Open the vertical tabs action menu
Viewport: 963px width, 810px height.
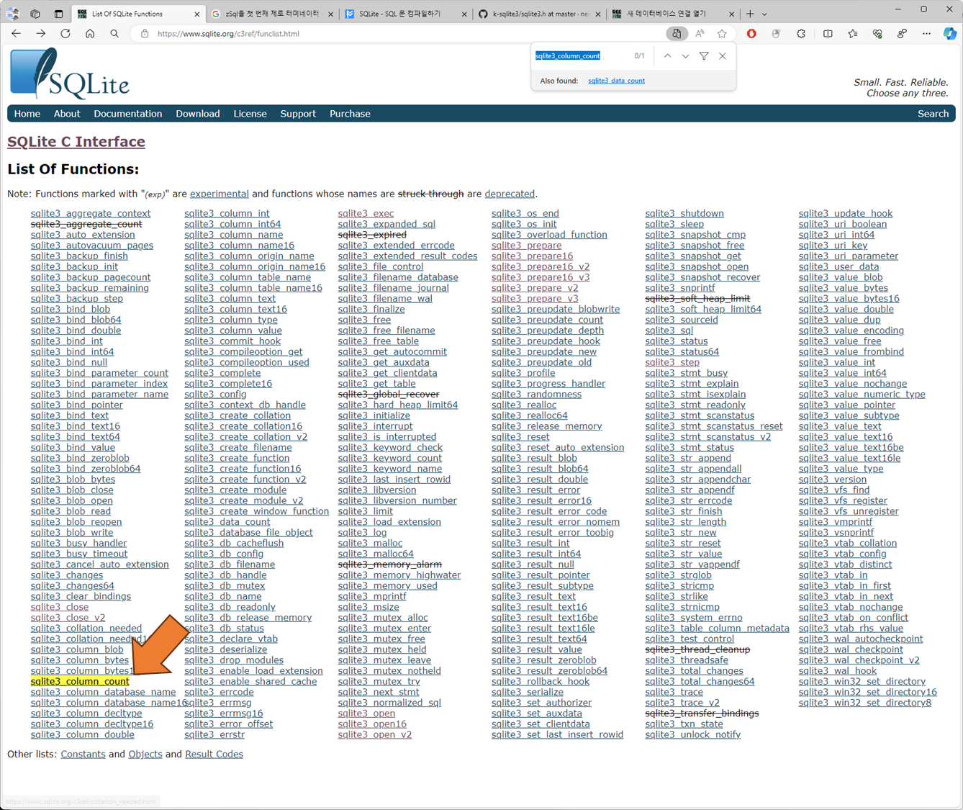click(58, 14)
